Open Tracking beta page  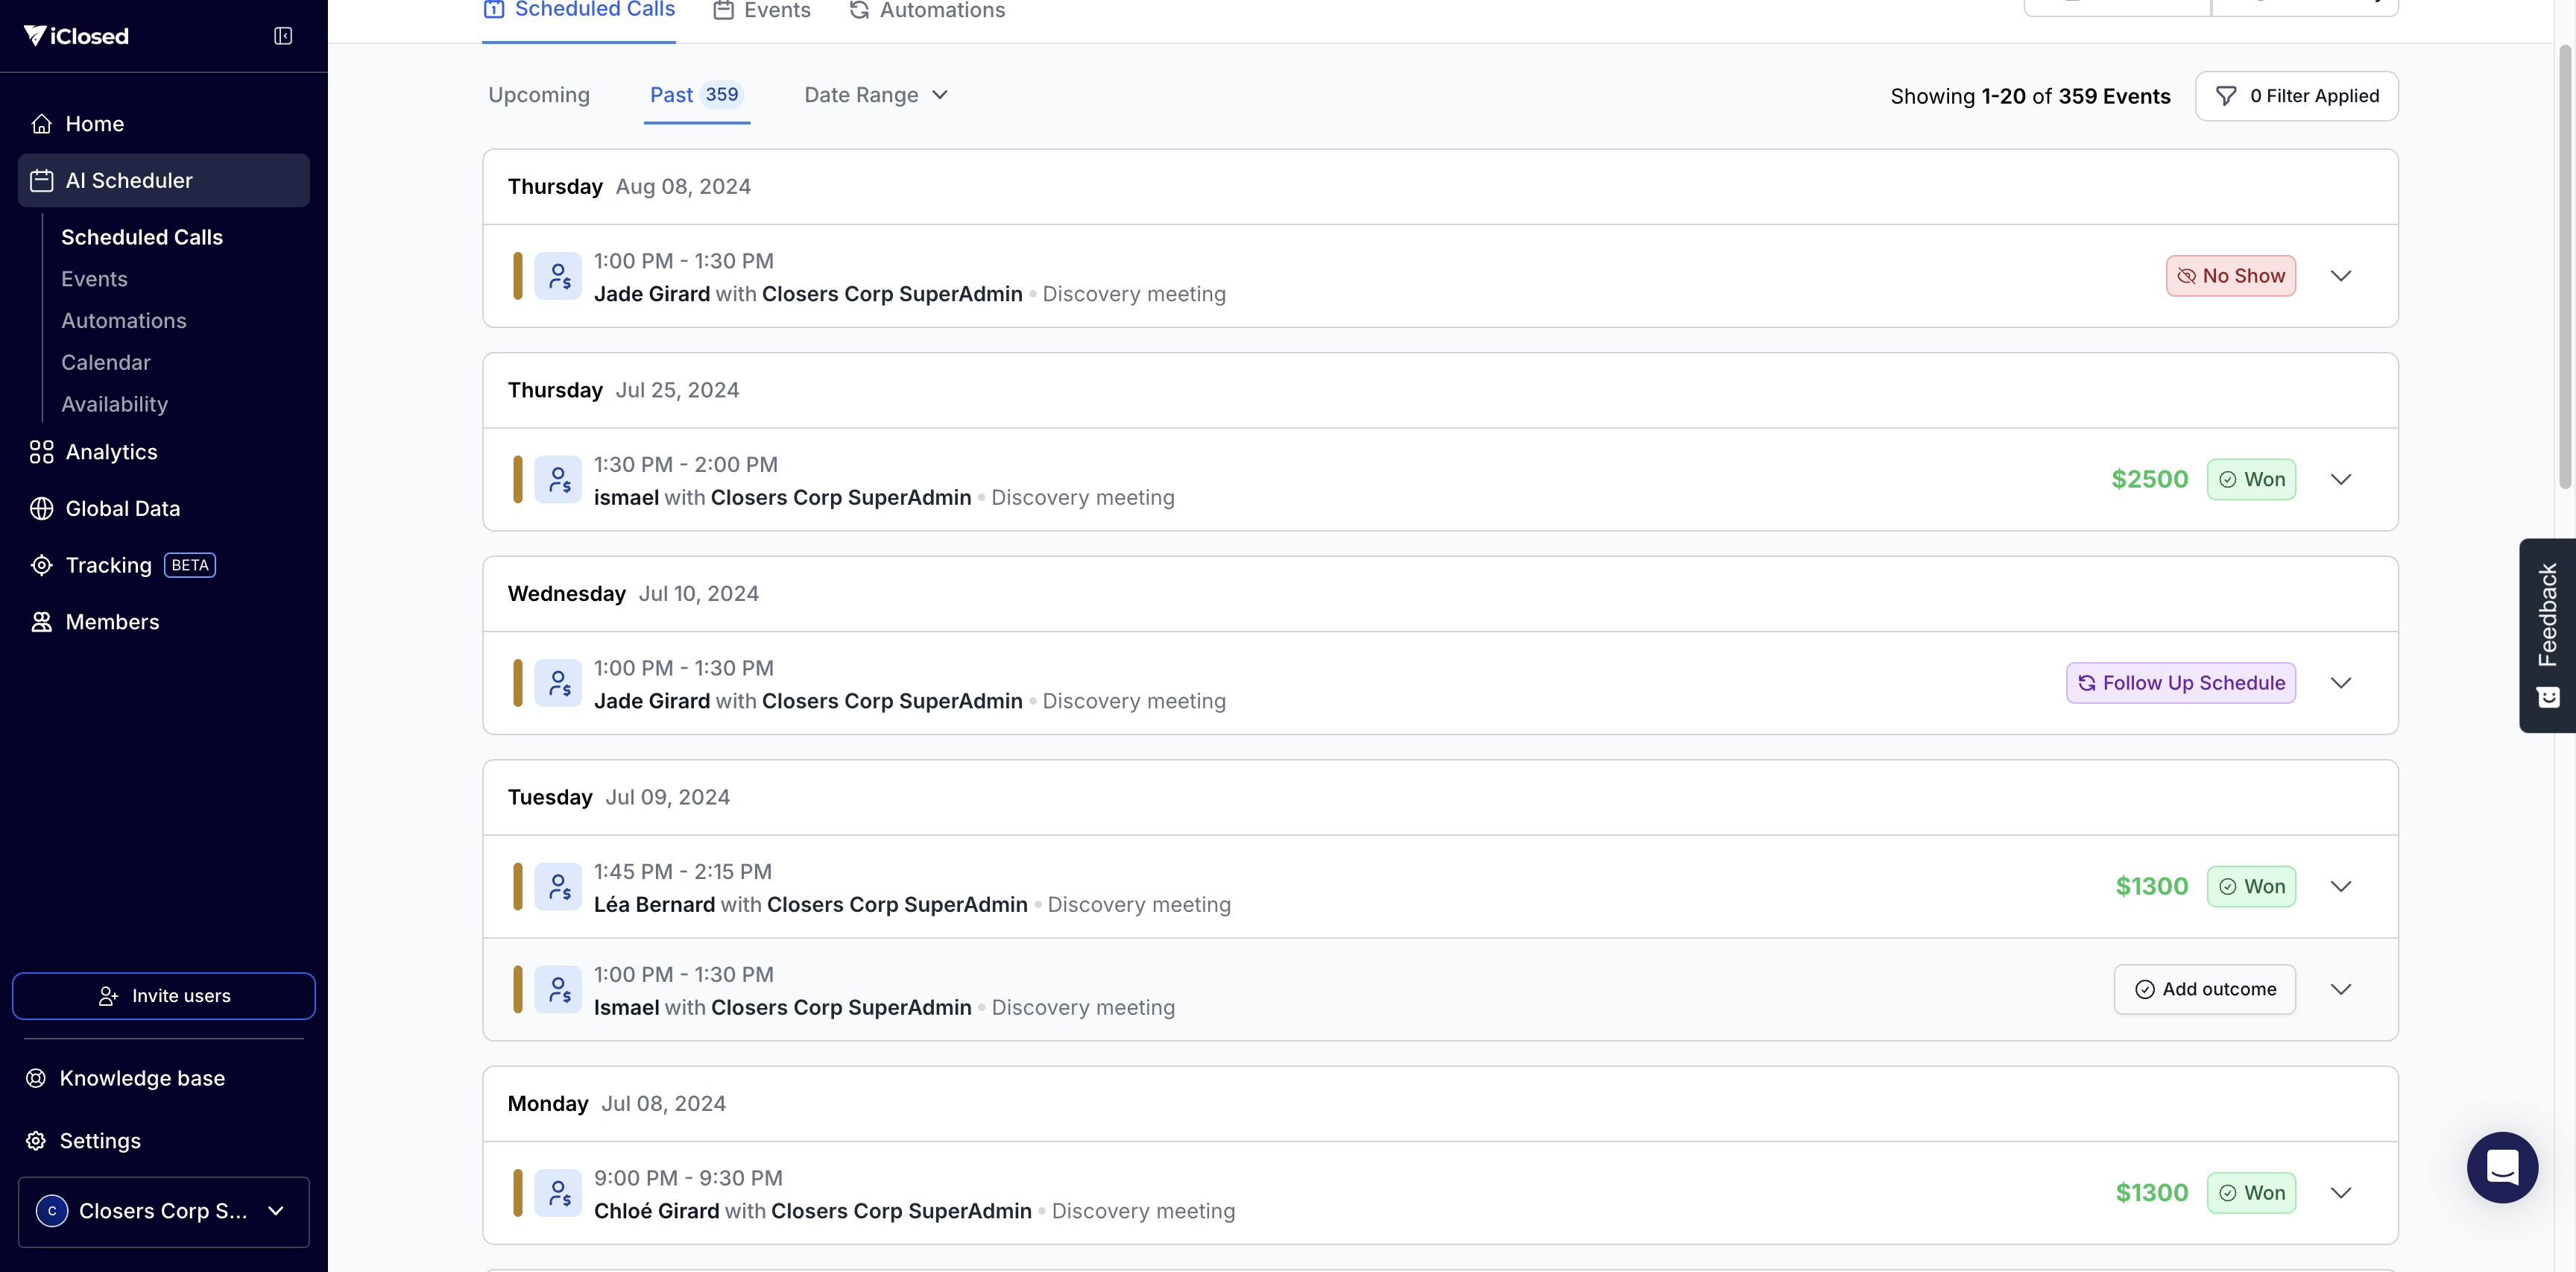coord(108,565)
